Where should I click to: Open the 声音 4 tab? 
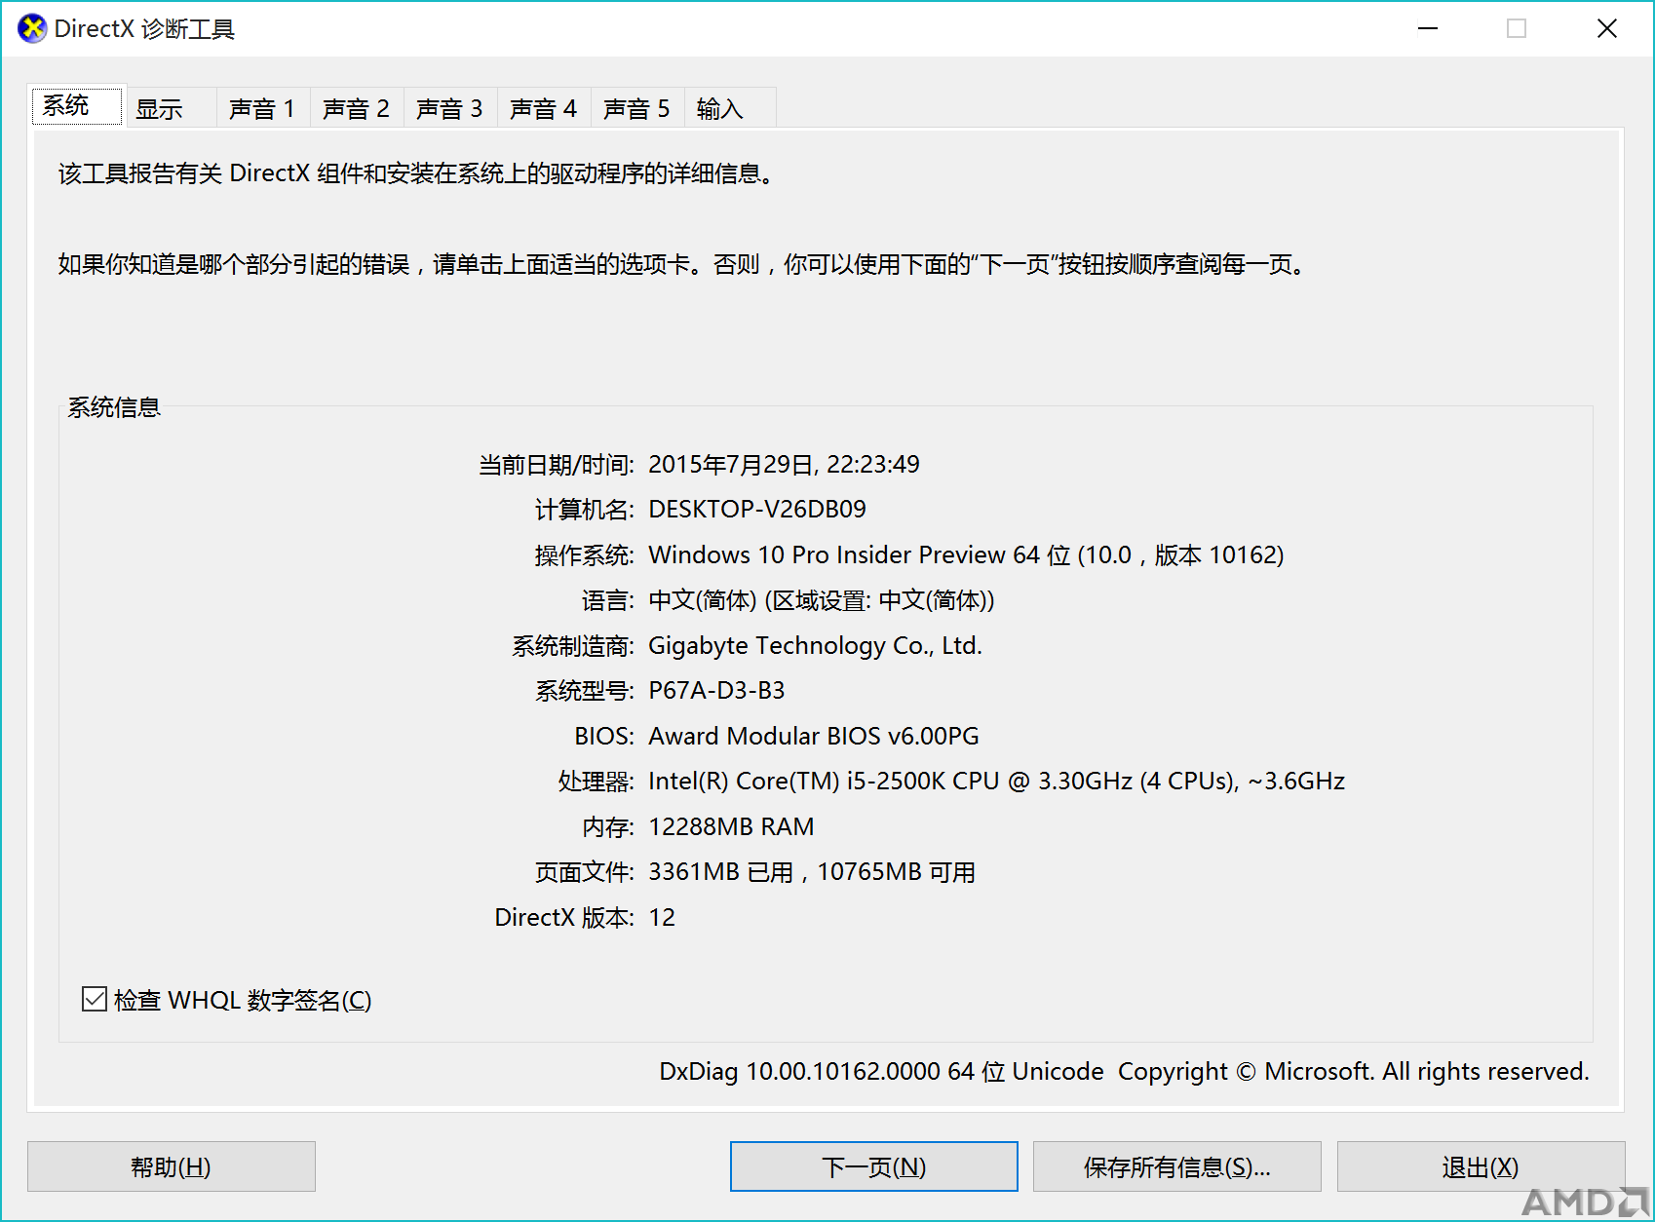pos(543,108)
